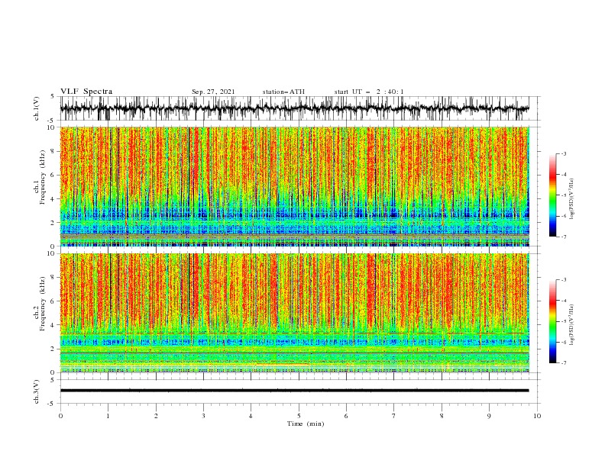Click the "-3" tick on ch.1 colorbar
The image size is (605, 467).
(564, 153)
